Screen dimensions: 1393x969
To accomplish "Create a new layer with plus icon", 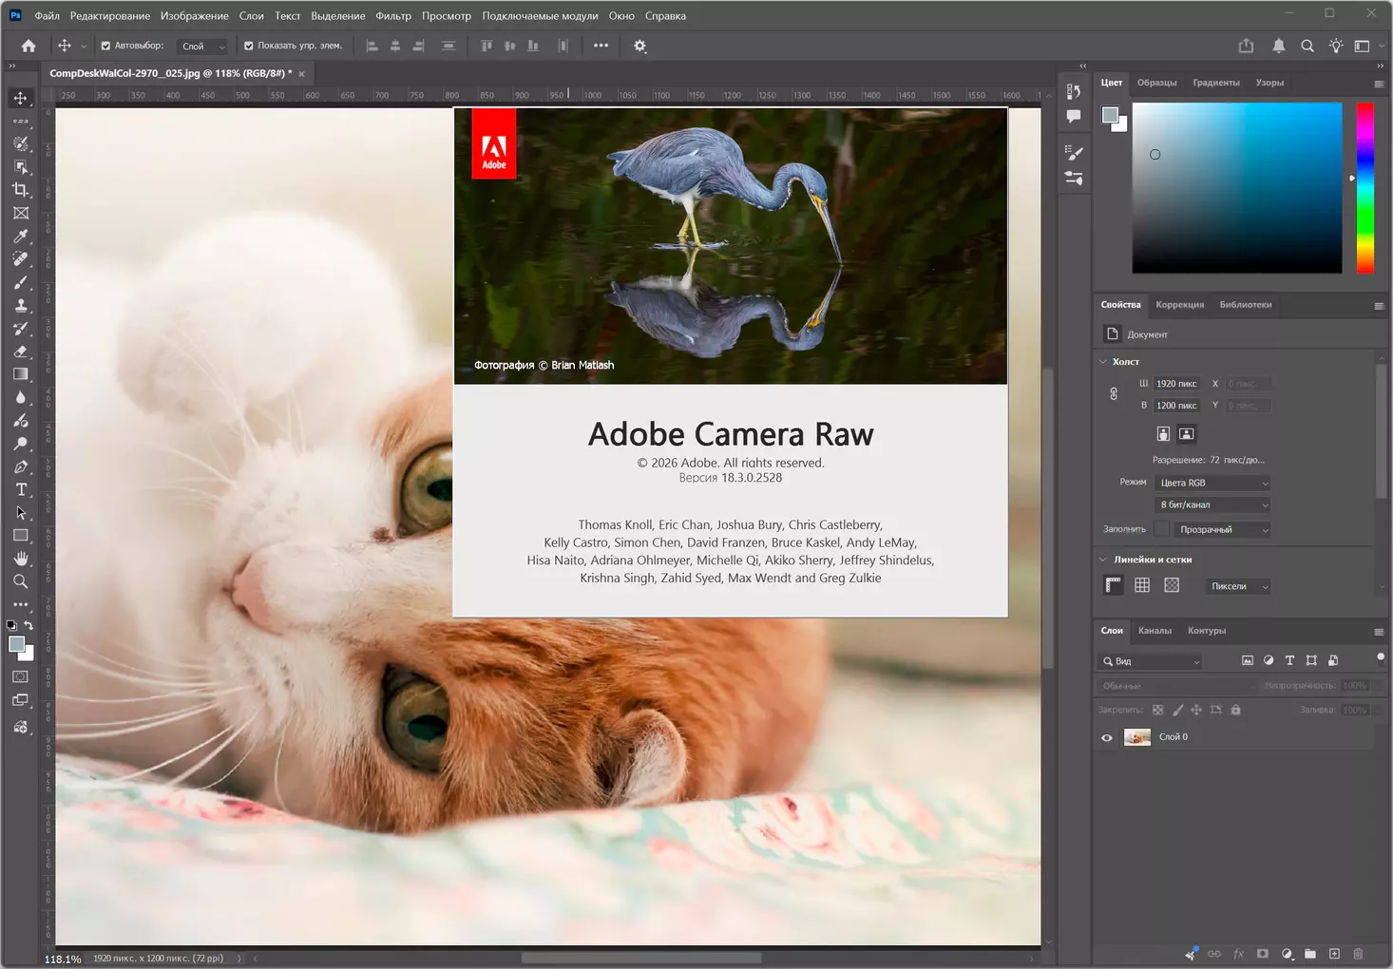I will point(1334,954).
